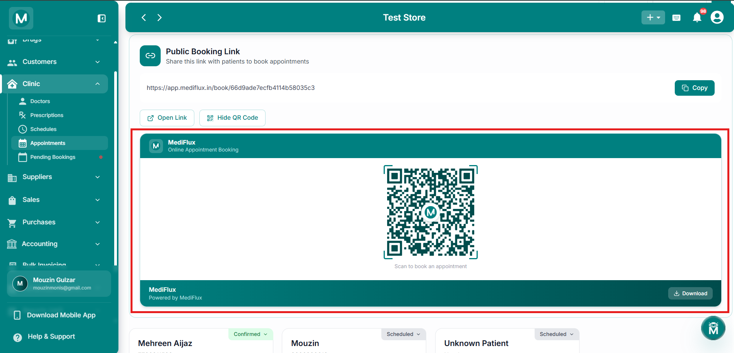Click the MediFlux M logo in sidebar

(x=21, y=18)
